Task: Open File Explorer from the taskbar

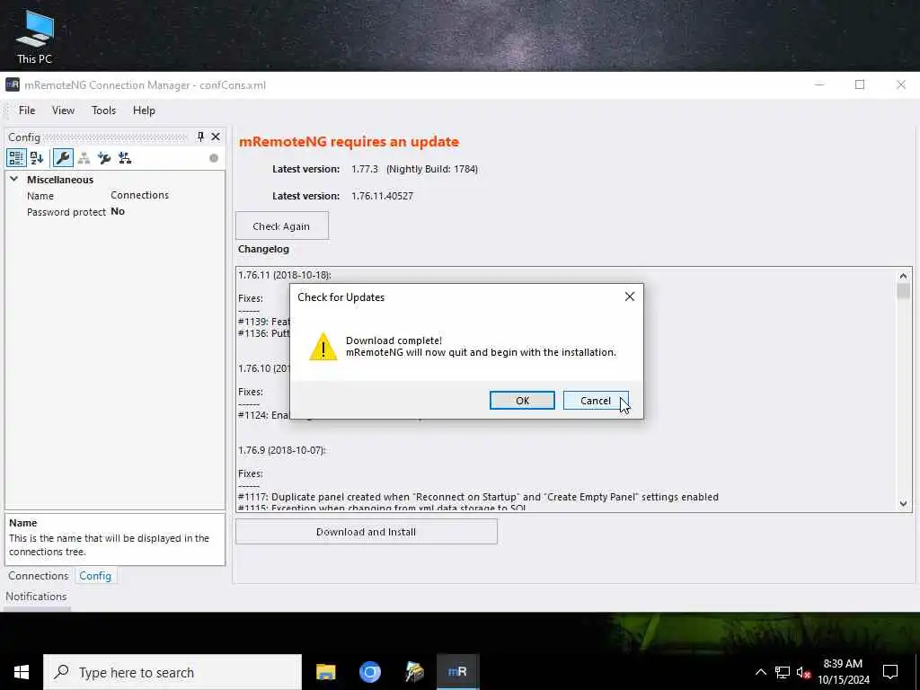Action: coord(325,672)
